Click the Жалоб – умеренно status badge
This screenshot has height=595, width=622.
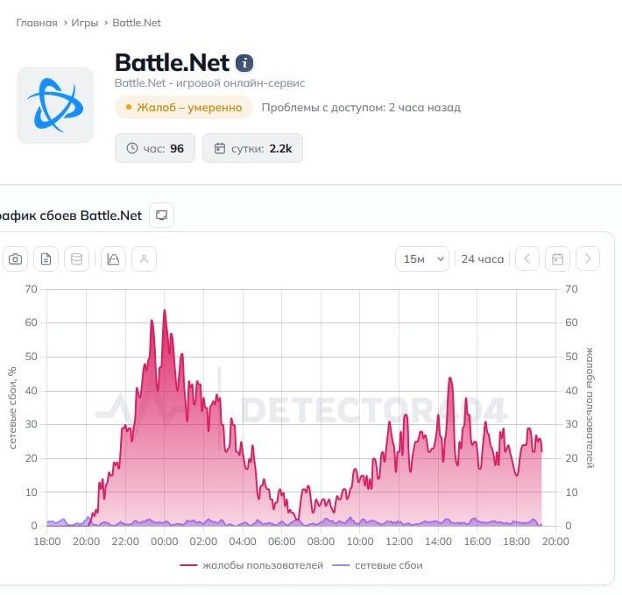[x=184, y=108]
